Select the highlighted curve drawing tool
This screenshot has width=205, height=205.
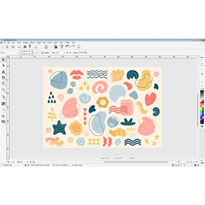point(3,97)
